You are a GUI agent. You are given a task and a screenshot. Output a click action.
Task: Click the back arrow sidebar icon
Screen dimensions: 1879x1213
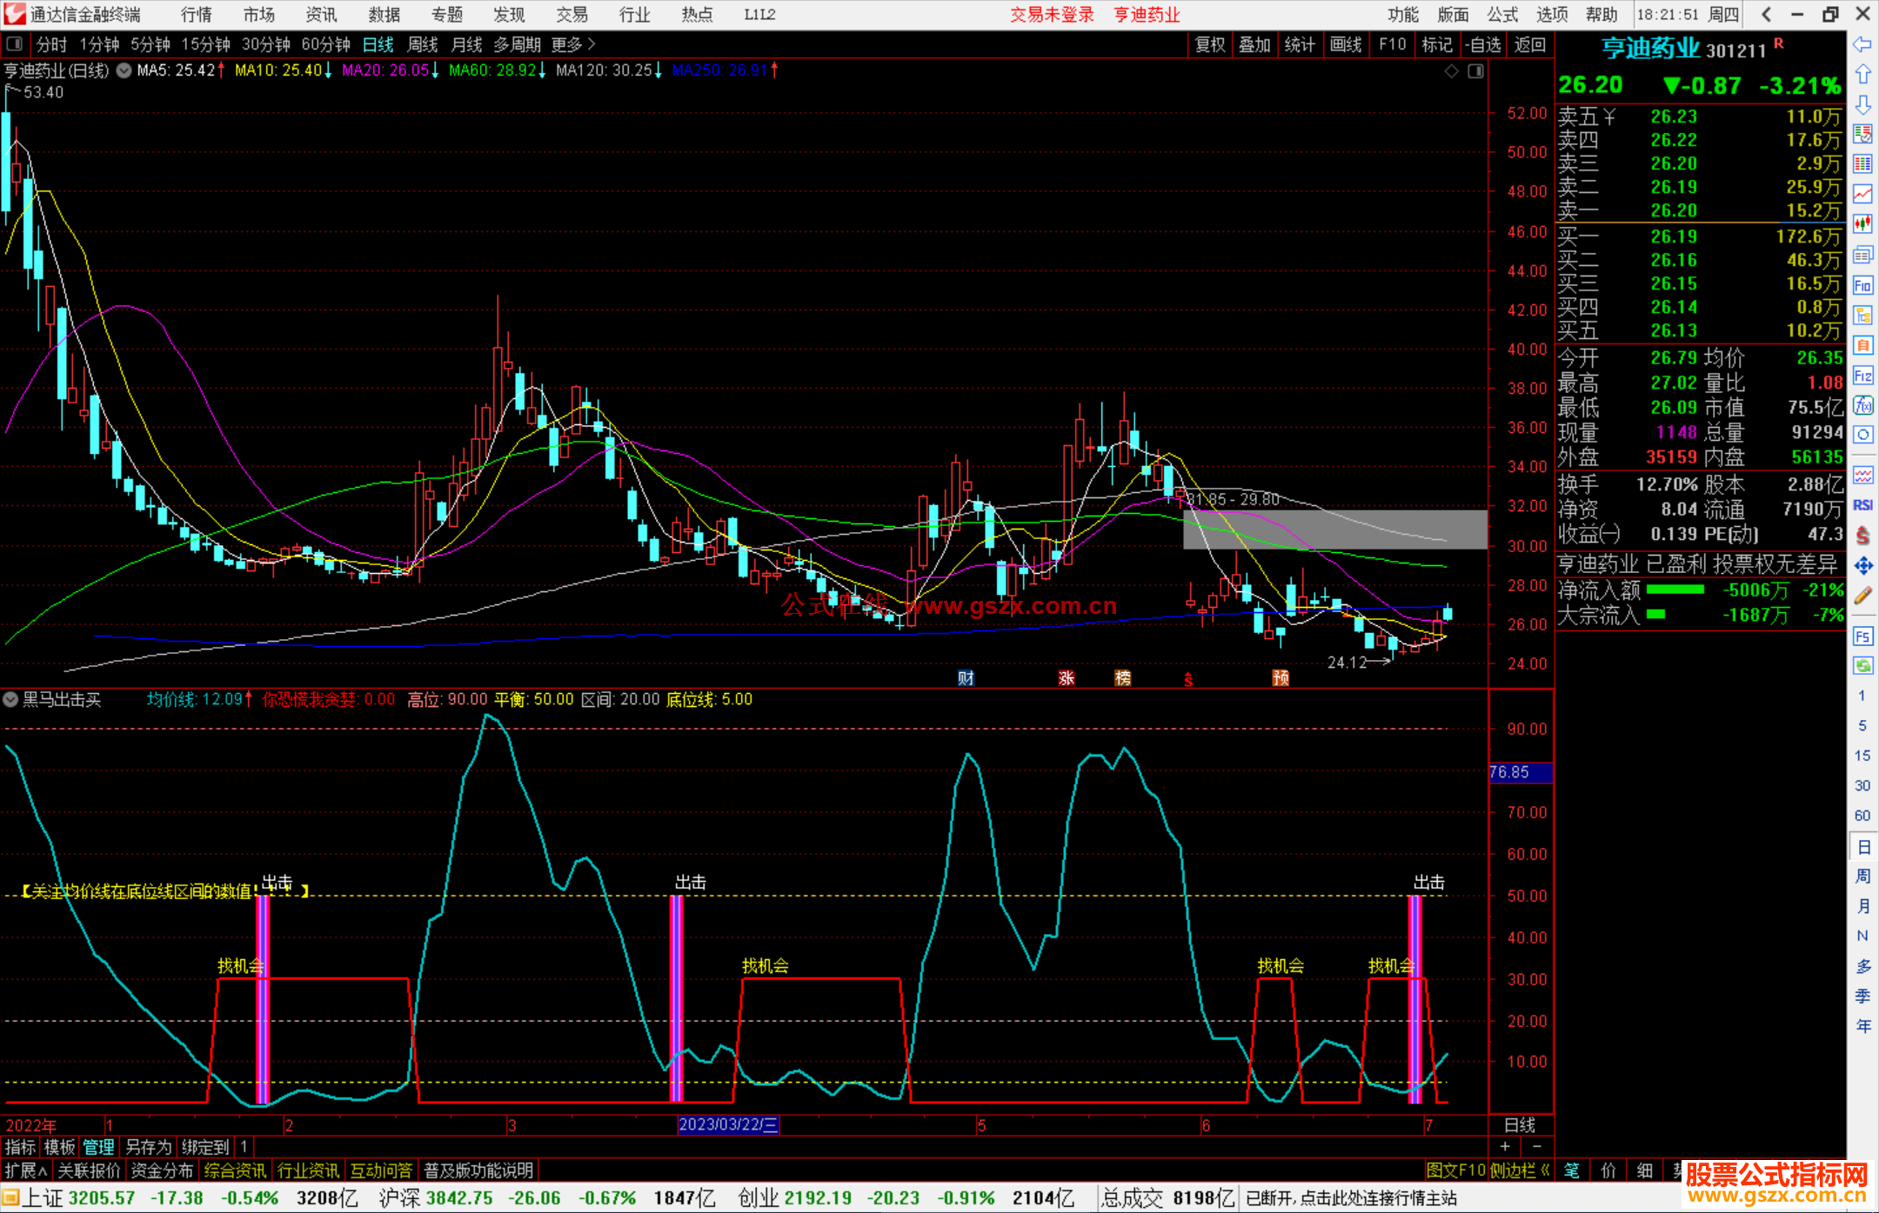click(x=1862, y=44)
